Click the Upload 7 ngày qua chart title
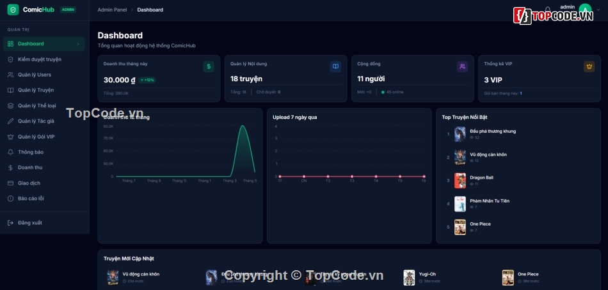 (x=294, y=117)
